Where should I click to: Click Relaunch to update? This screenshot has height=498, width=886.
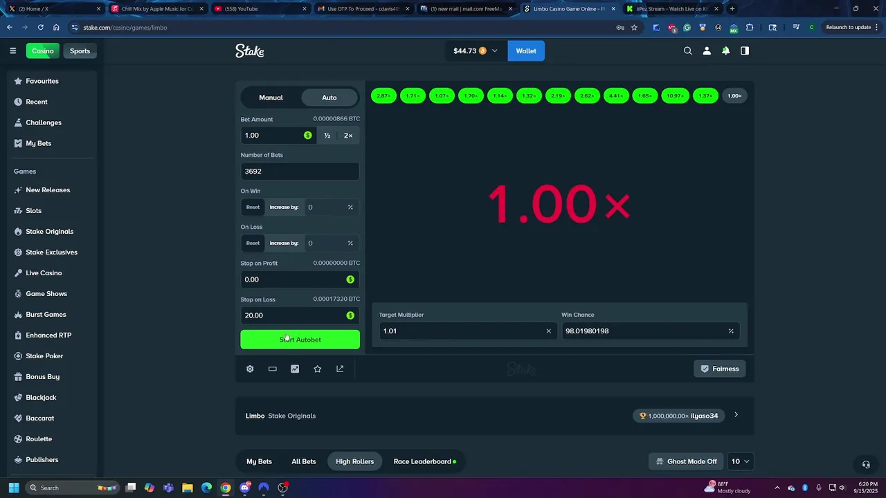coord(848,28)
